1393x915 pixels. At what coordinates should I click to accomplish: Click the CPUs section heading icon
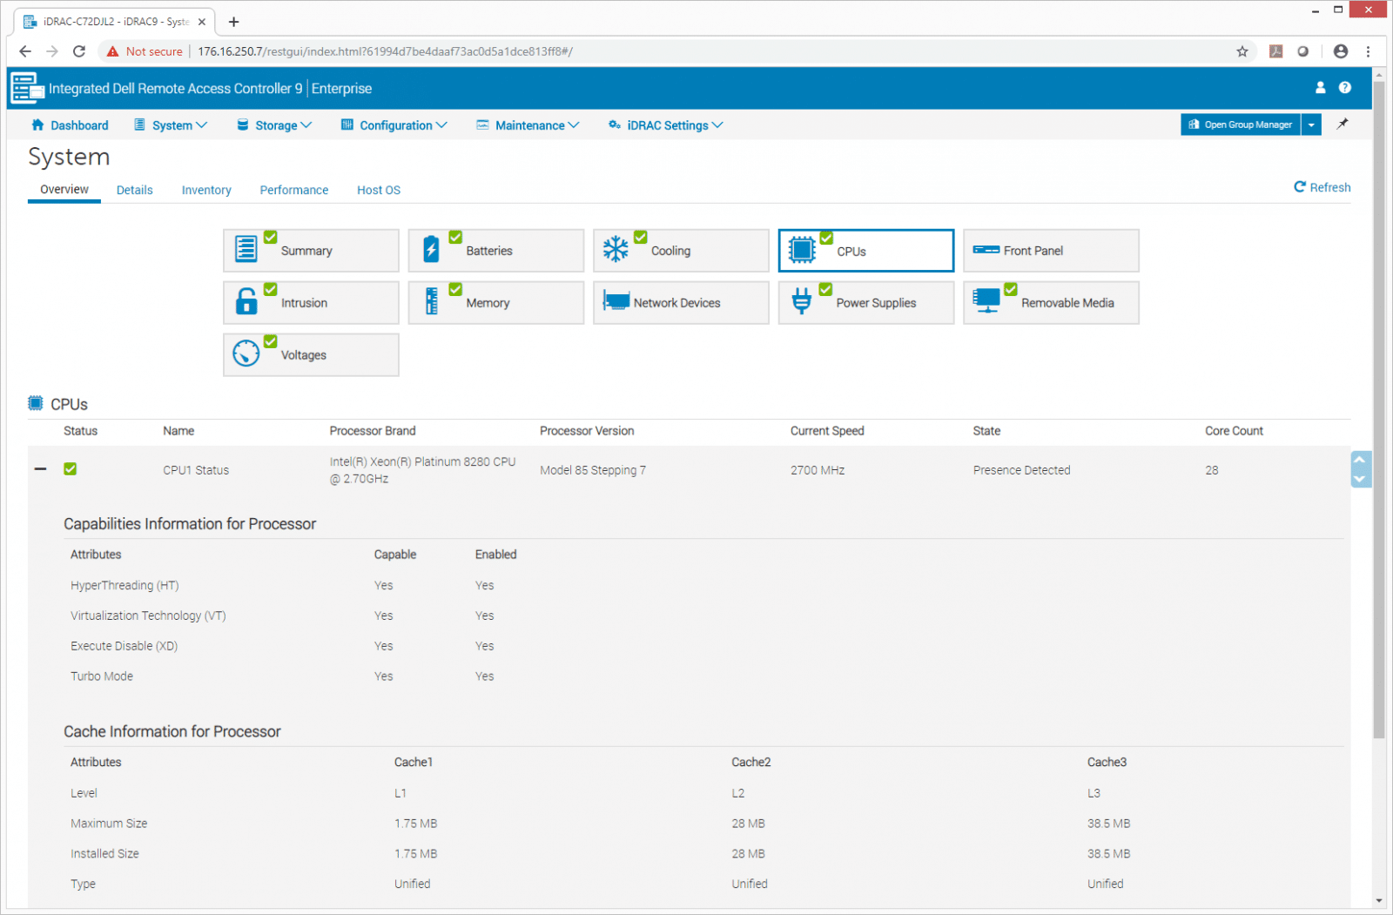click(36, 403)
